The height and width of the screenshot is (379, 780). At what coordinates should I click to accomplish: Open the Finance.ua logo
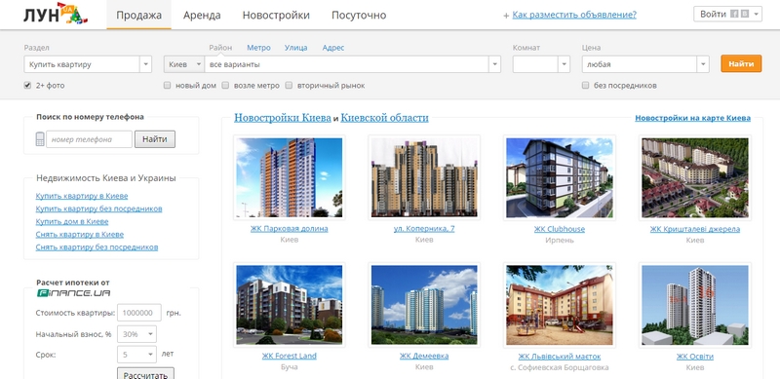point(74,293)
